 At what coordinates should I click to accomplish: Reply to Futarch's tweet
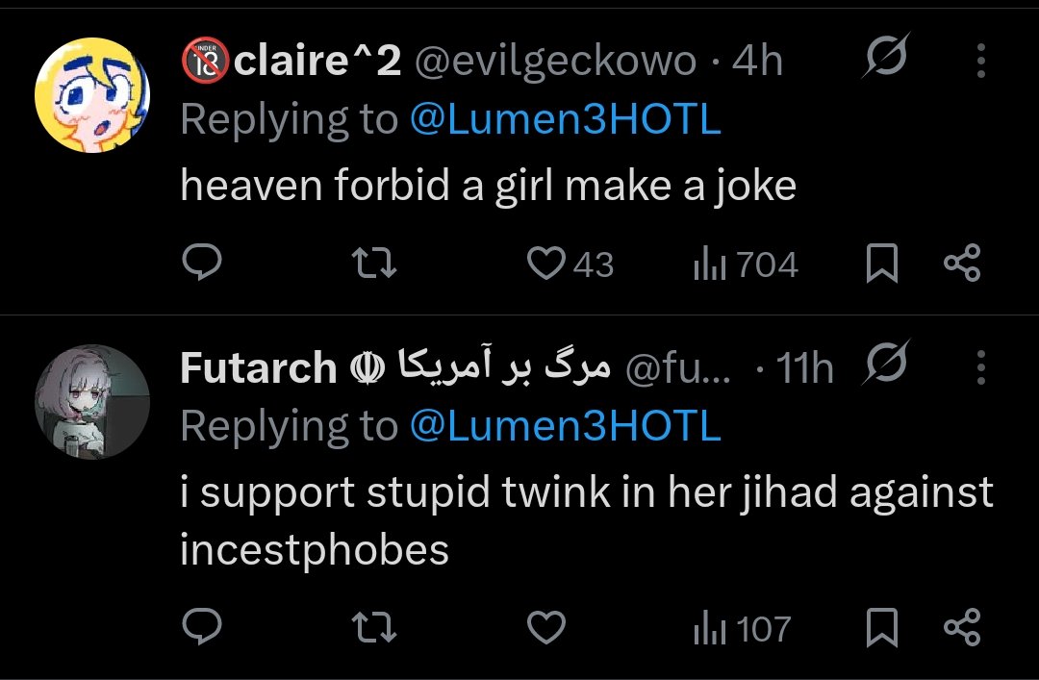click(202, 629)
